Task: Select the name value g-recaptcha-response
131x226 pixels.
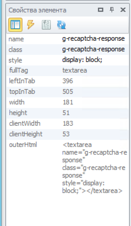Action: point(94,39)
